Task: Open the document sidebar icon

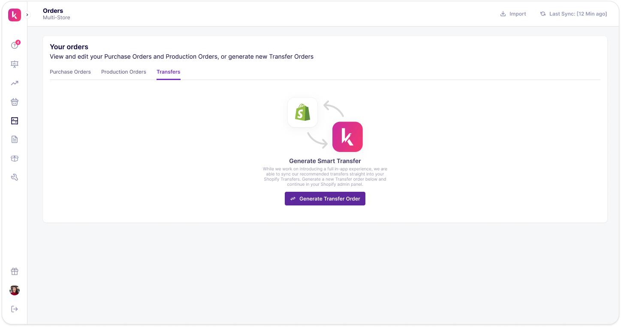Action: (x=15, y=140)
